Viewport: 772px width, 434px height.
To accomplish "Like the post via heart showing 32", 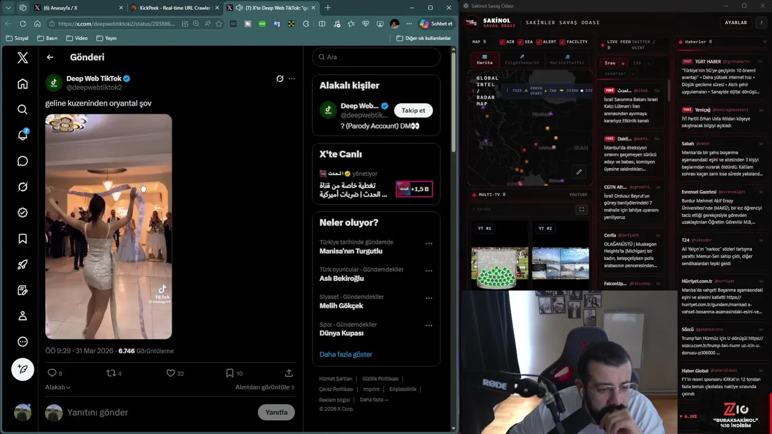I will click(171, 373).
